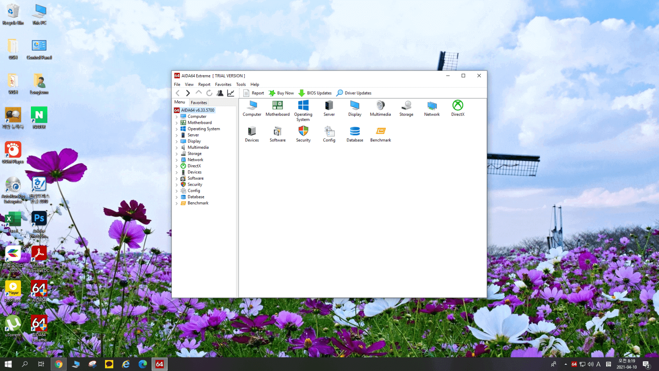Open the Database category icon
This screenshot has height=371, width=659.
tap(355, 134)
